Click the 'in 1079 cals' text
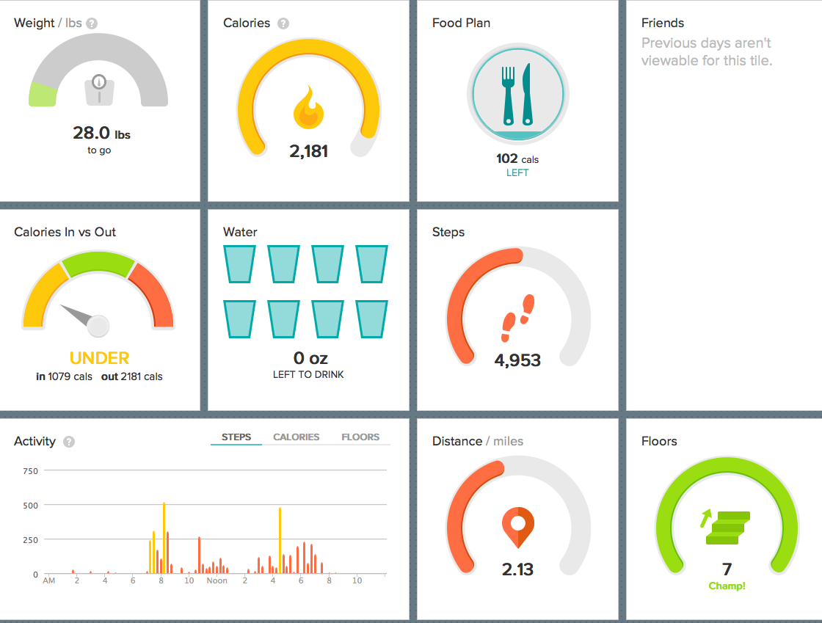 coord(64,376)
